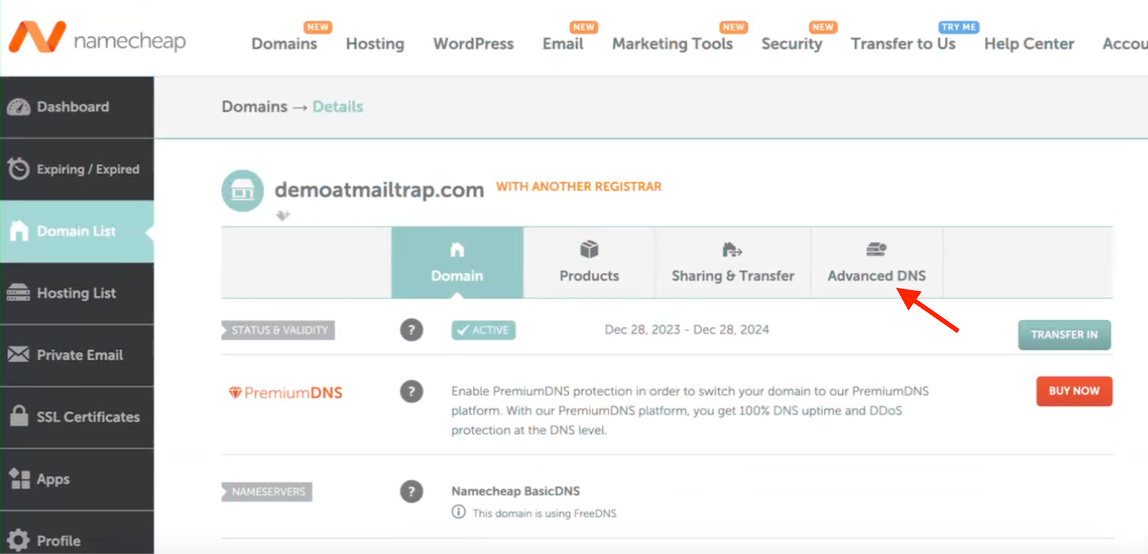Open help for Status & Validity

click(411, 330)
